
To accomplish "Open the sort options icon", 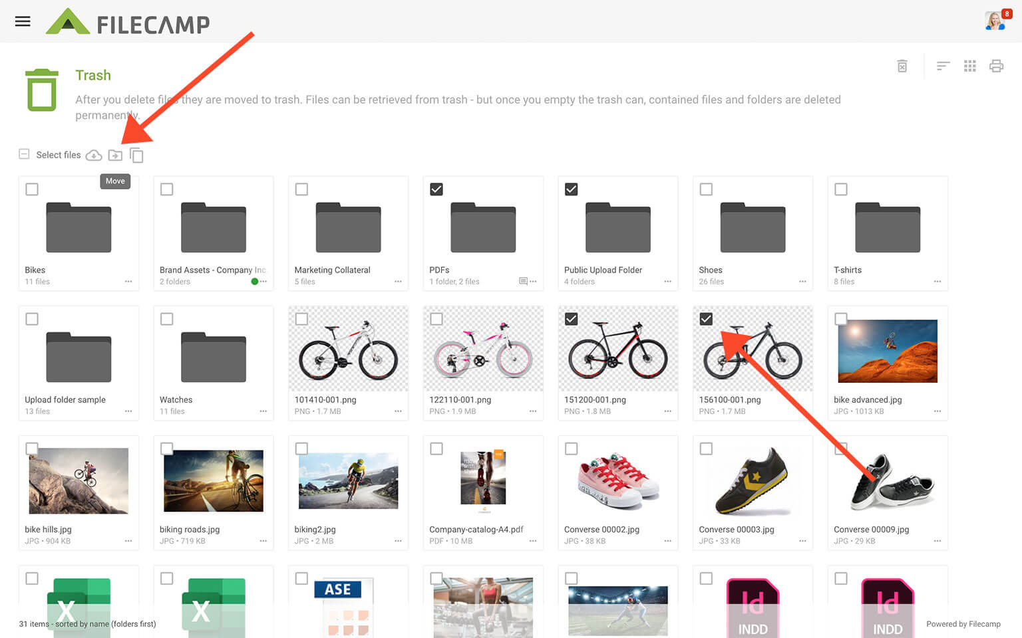I will [943, 66].
